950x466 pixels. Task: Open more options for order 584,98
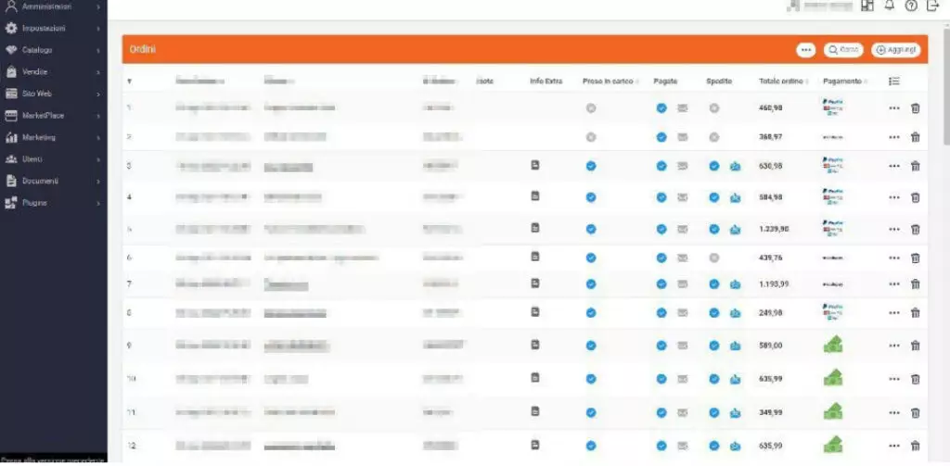(x=894, y=197)
